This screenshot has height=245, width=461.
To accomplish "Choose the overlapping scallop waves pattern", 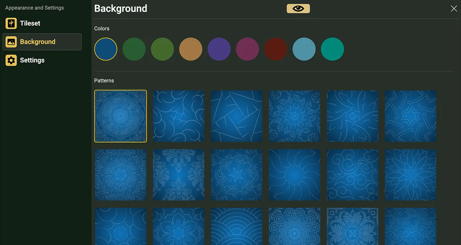I will (x=236, y=226).
